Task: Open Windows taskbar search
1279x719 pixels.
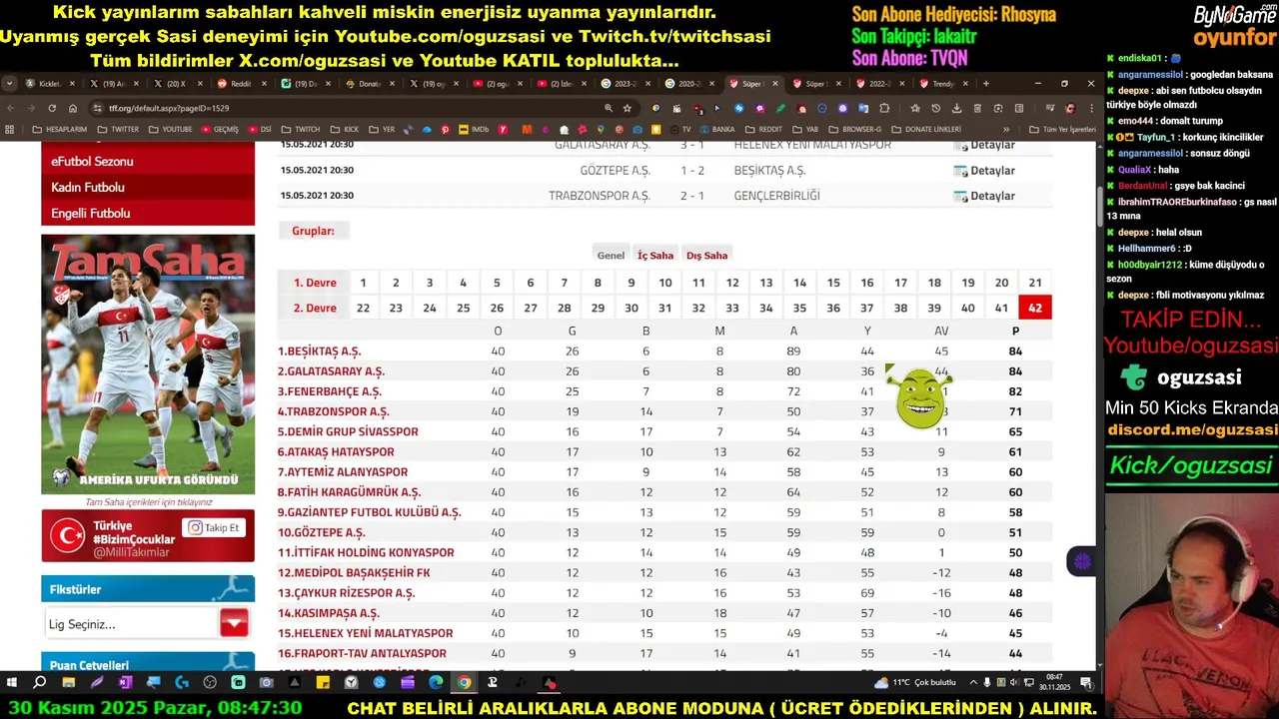Action: [40, 683]
